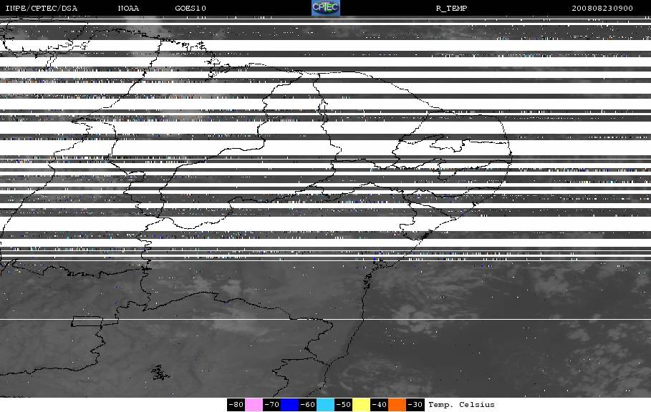Click the CPTEC logo in the header
Screen dimensions: 651x412
point(325,7)
